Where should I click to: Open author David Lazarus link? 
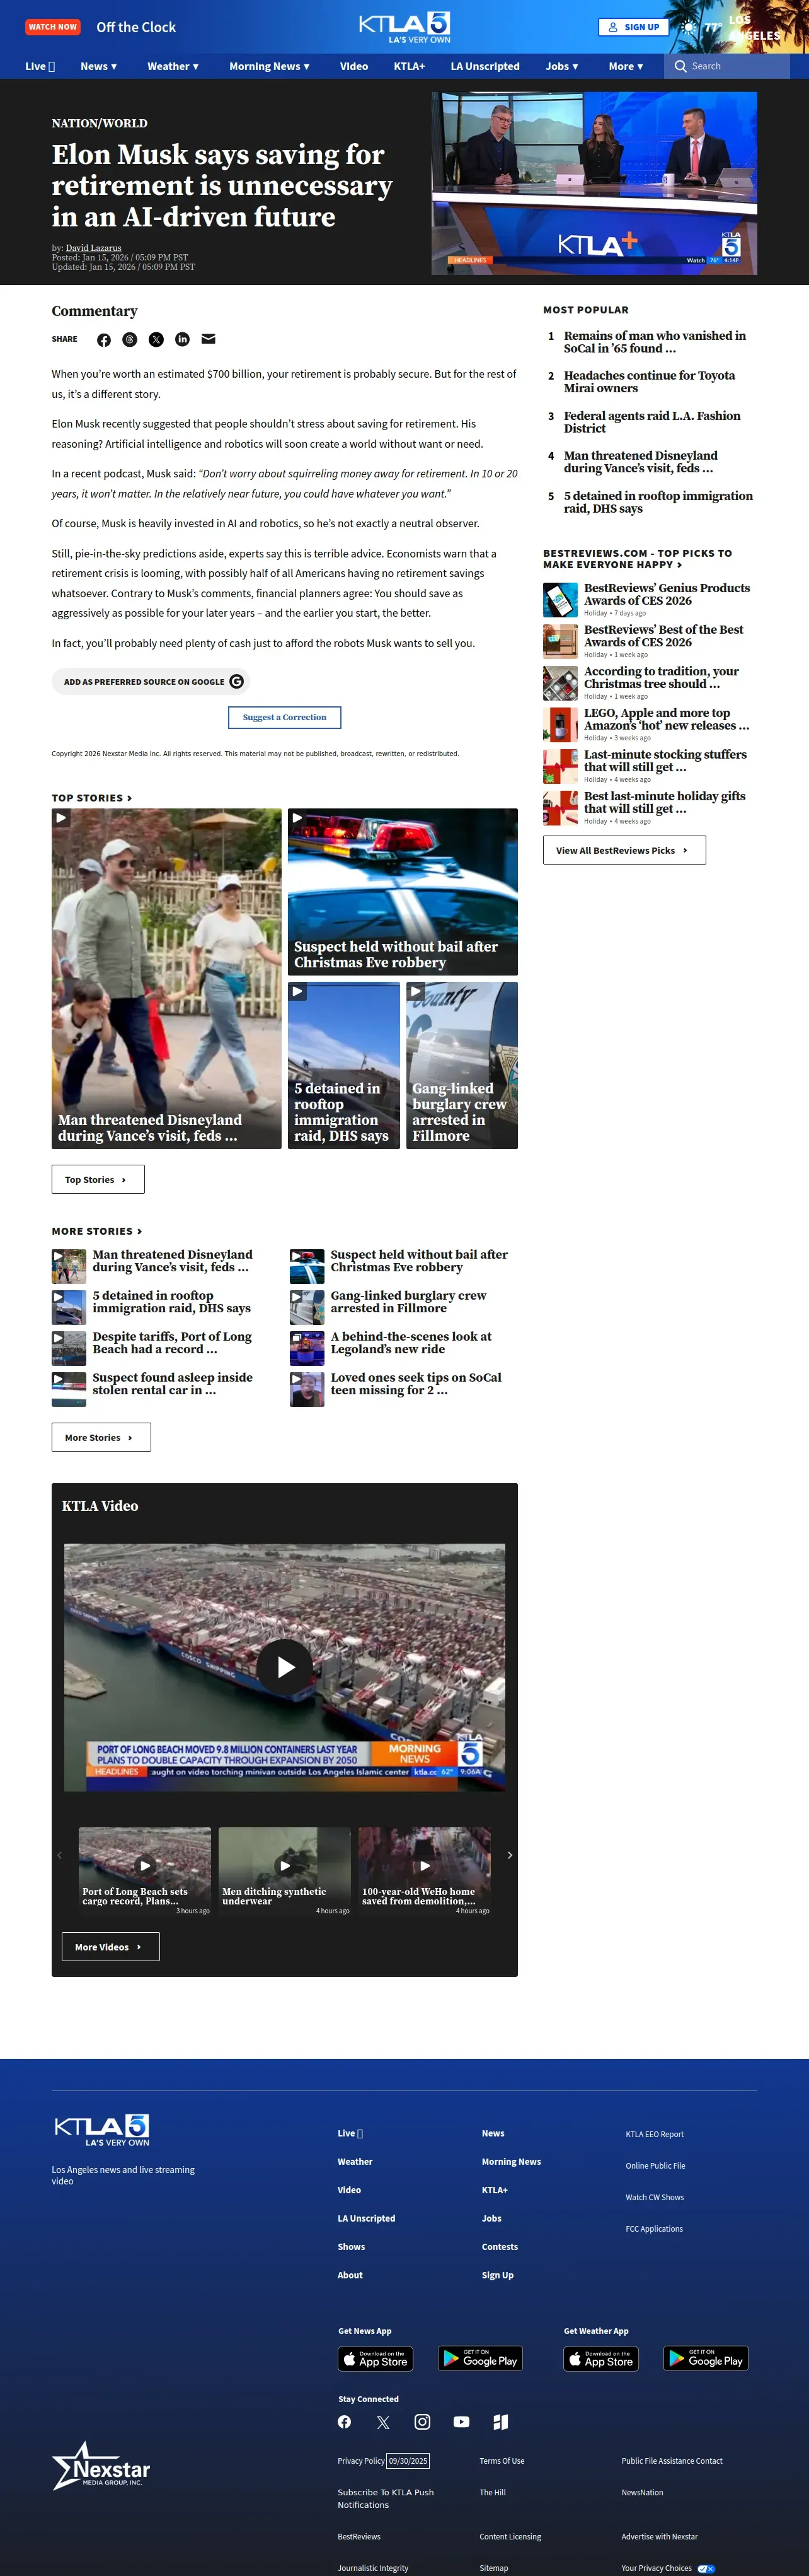click(x=94, y=248)
